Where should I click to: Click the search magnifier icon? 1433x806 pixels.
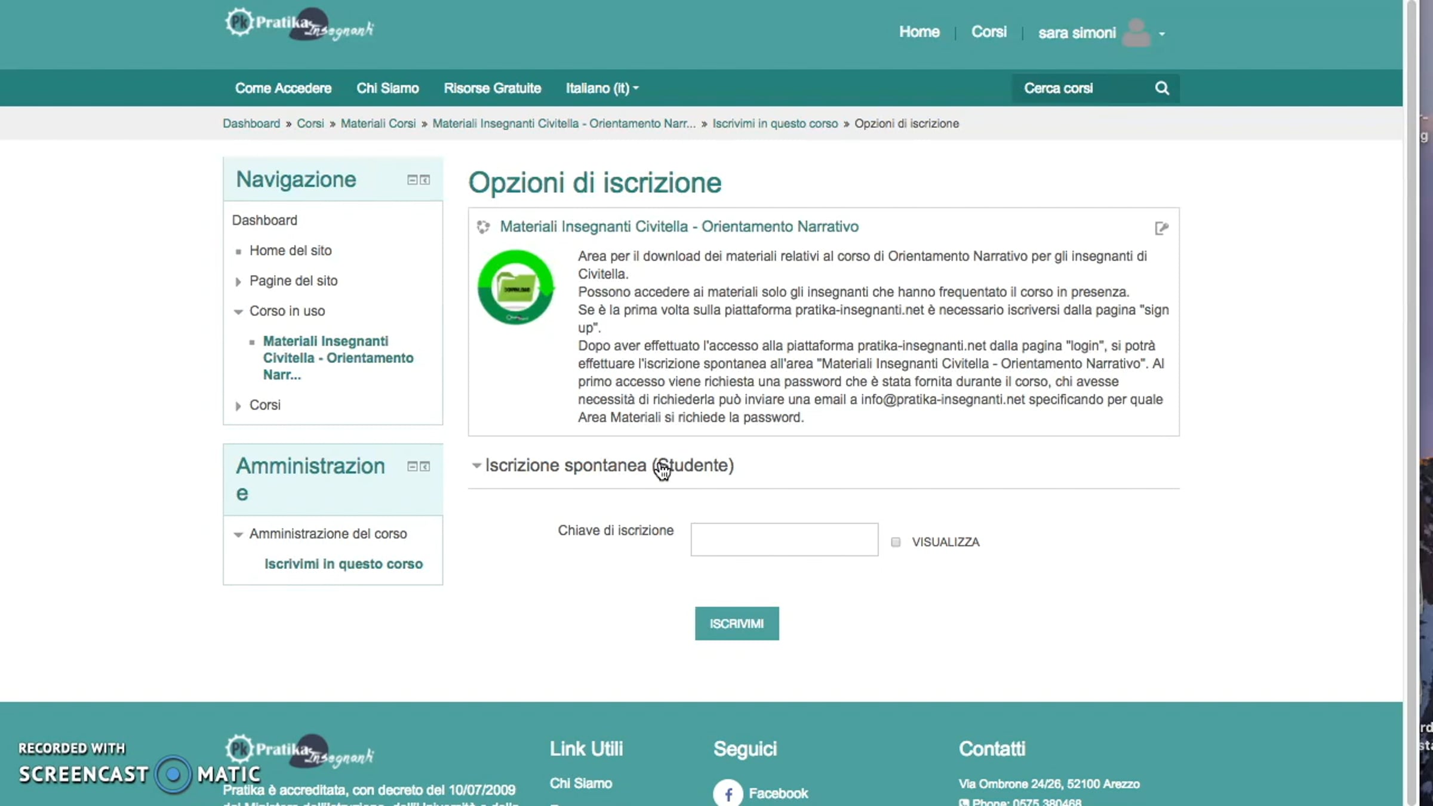(1161, 88)
